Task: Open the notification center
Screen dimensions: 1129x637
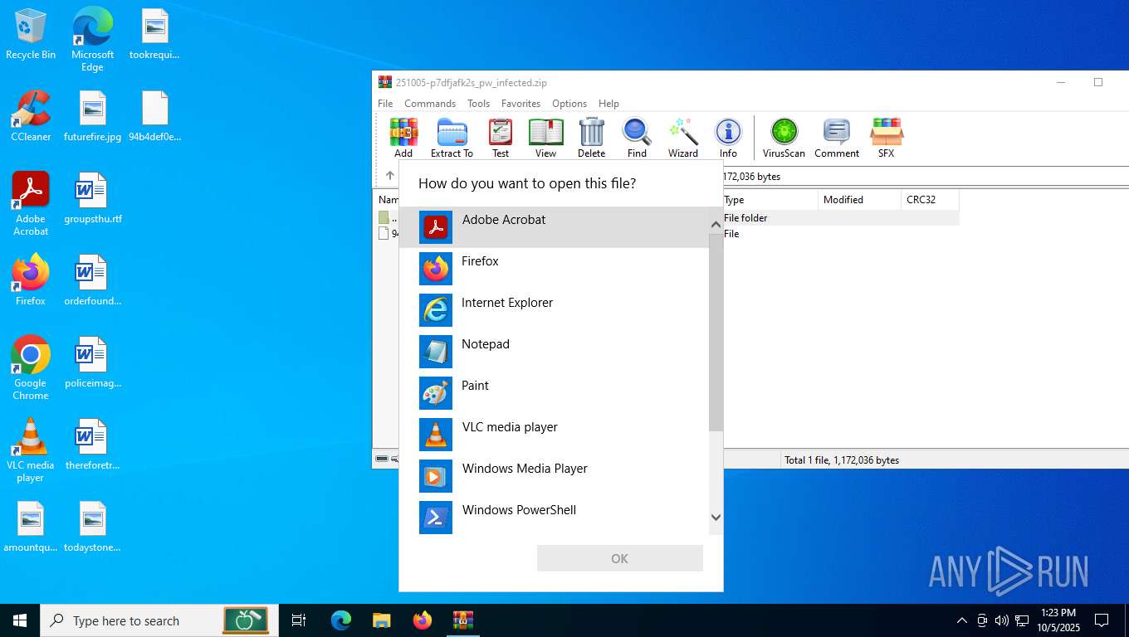Action: click(1102, 620)
